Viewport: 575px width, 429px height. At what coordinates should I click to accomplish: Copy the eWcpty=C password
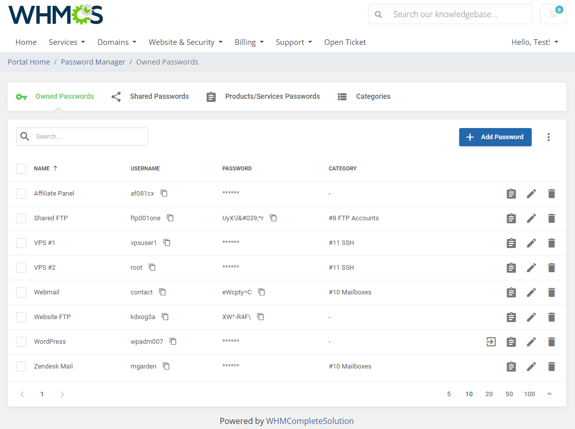click(x=261, y=292)
